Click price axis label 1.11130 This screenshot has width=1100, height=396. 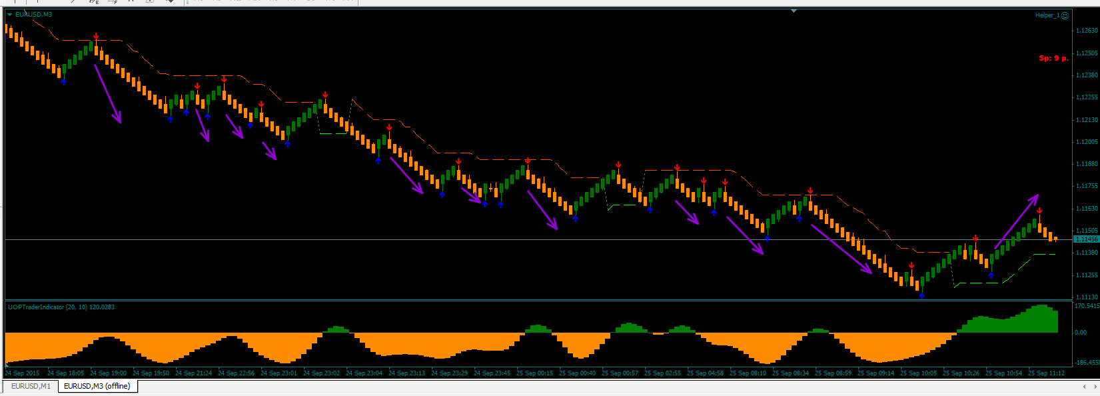click(1087, 297)
